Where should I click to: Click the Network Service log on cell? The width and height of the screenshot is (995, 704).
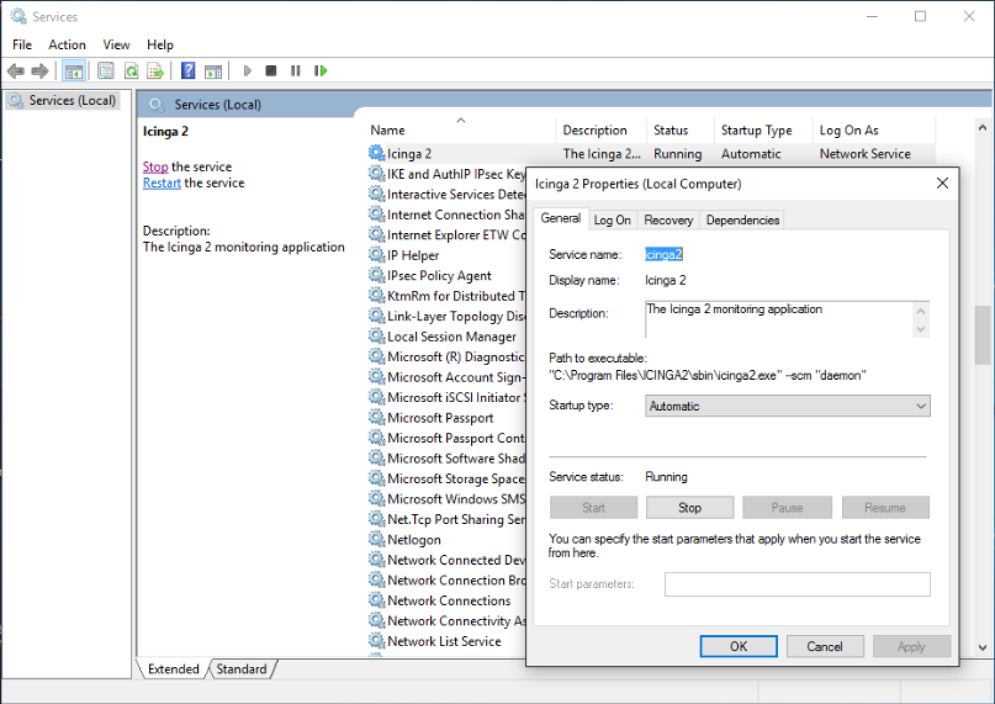tap(865, 153)
